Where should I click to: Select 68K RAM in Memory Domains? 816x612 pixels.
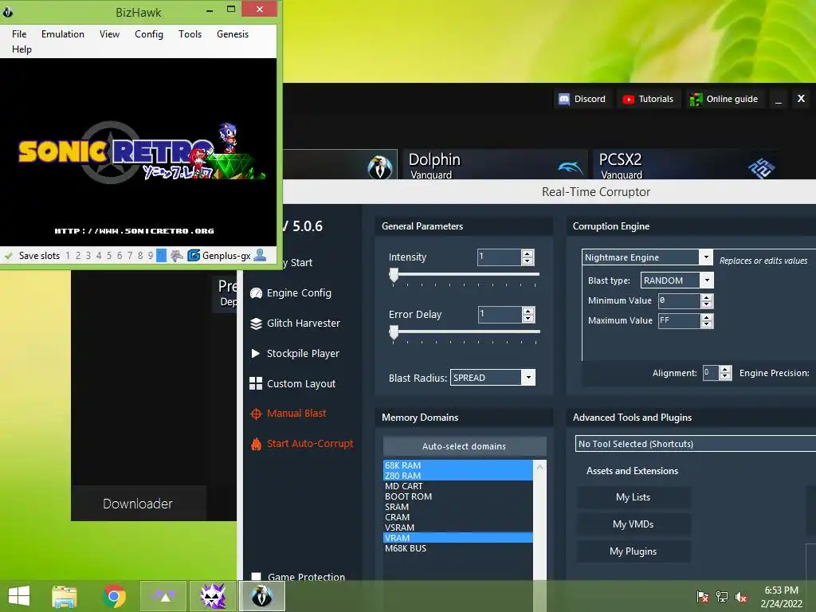[458, 465]
